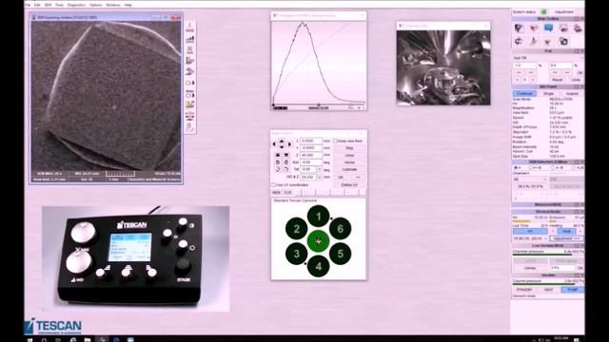Switch to Single scan mode in Info Panel
609x342 pixels.
coord(548,93)
